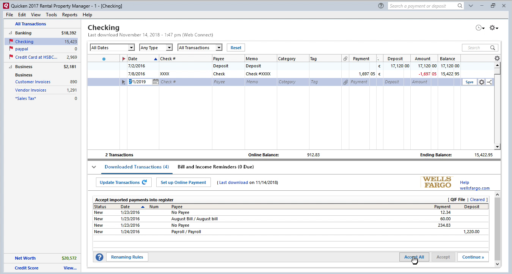
Task: Collapse the Business section triangle
Action: [10, 67]
